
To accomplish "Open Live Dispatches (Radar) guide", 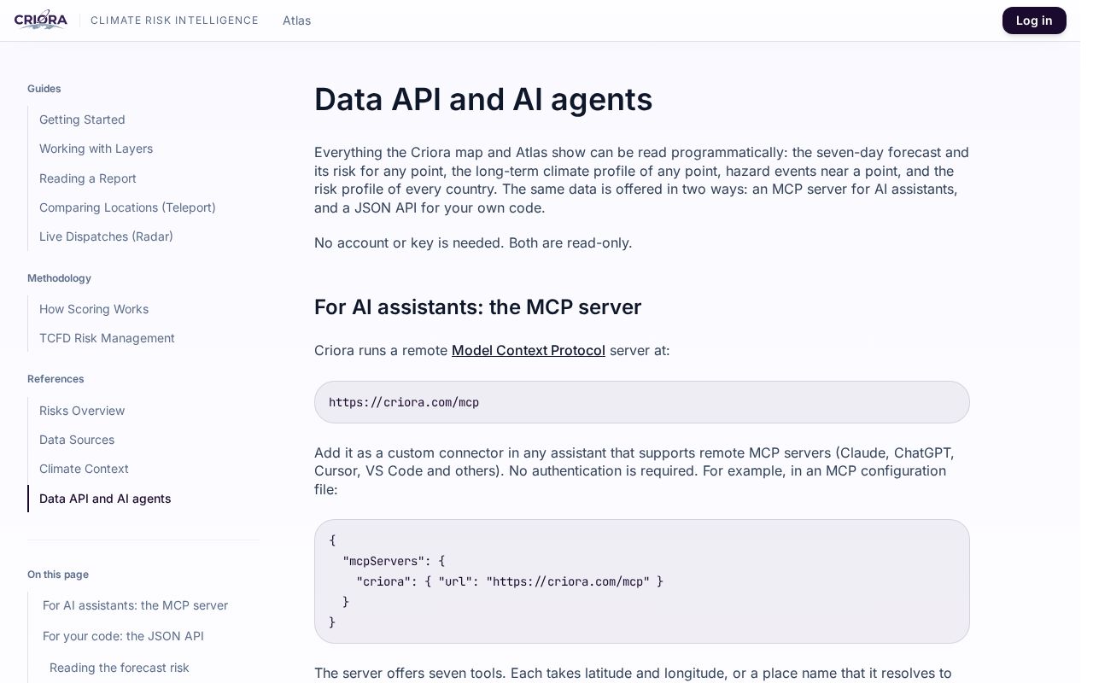I will 106,236.
